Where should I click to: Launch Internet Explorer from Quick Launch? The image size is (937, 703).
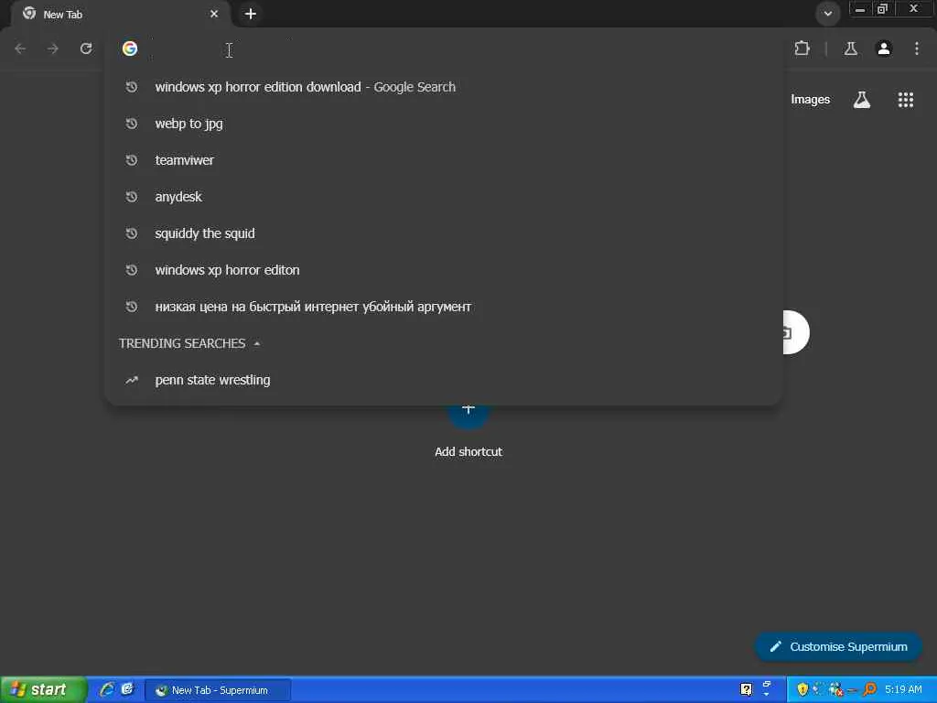107,689
